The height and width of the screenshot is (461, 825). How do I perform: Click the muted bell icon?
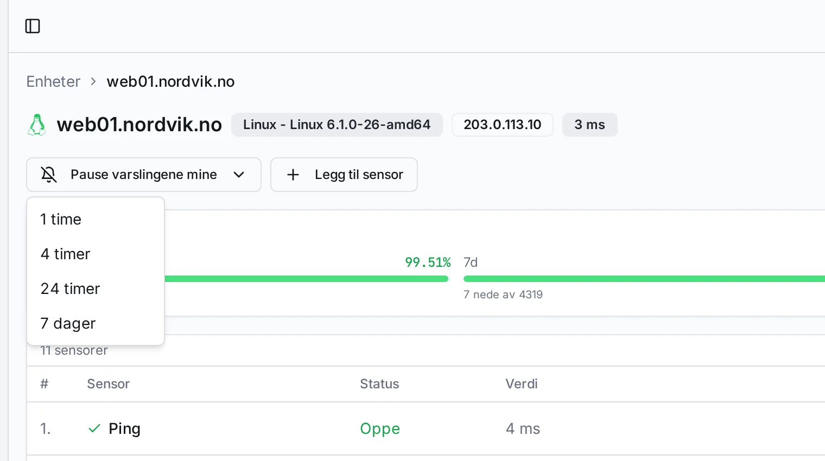point(49,175)
